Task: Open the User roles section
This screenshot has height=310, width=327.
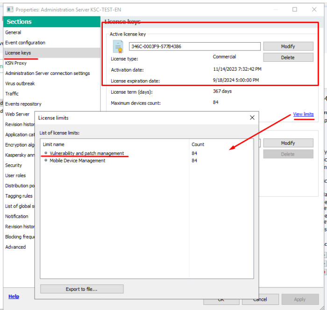Action: 15,176
